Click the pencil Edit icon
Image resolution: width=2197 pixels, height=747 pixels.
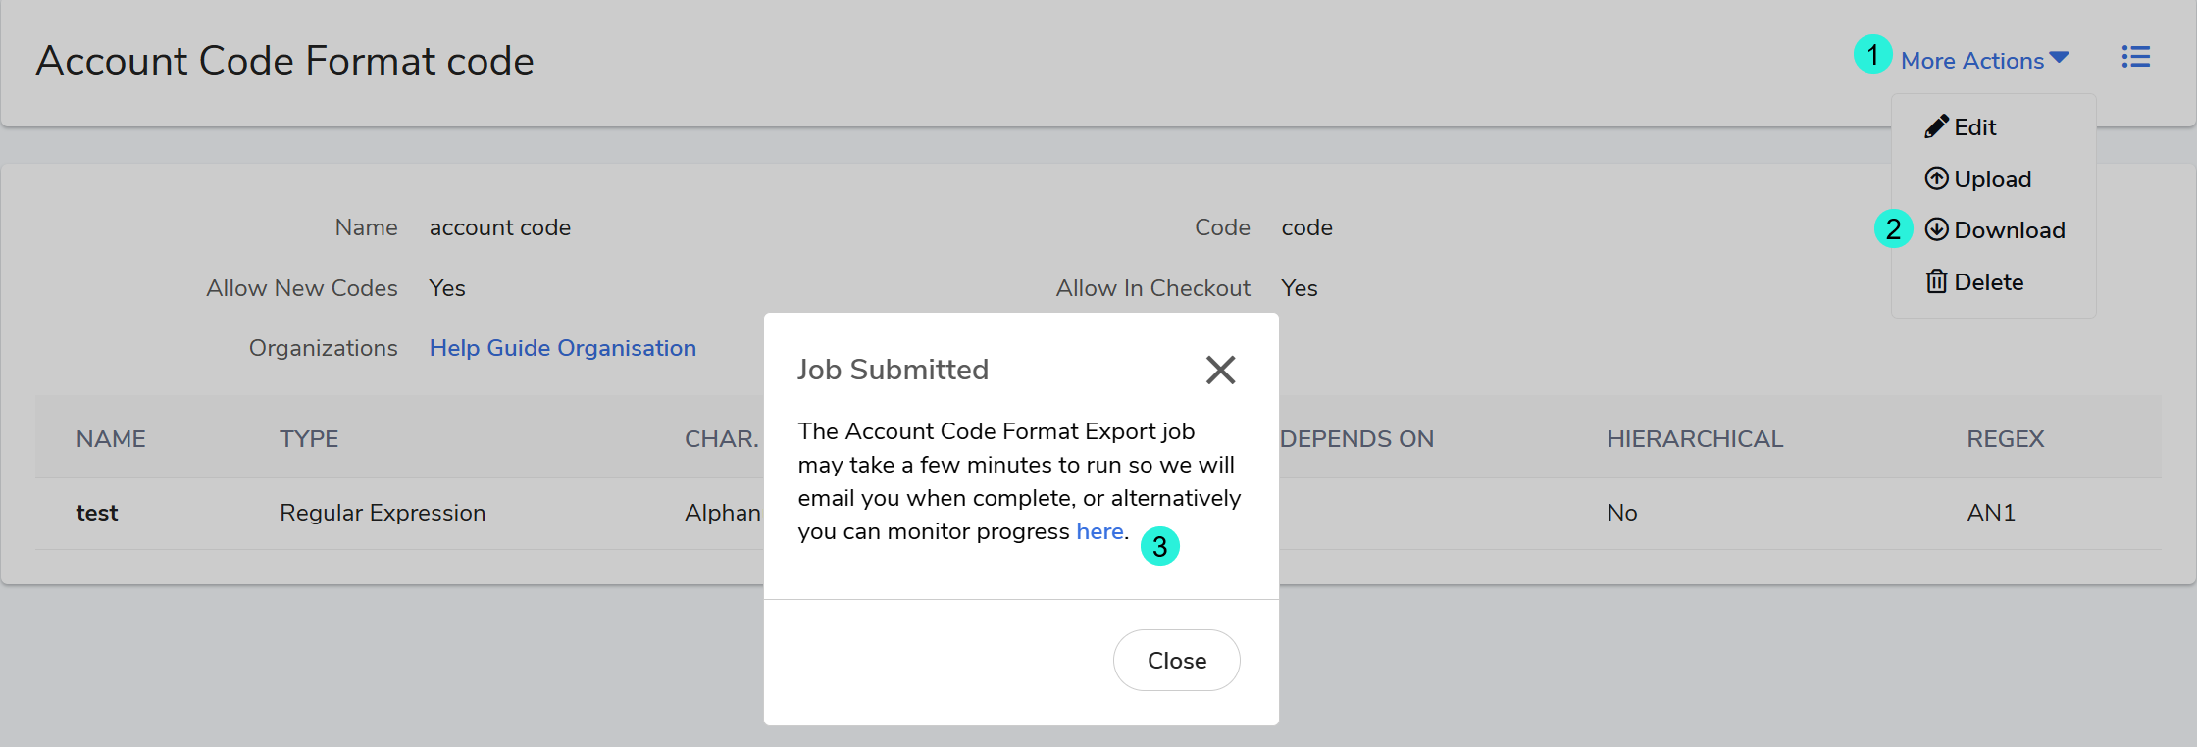click(1936, 126)
